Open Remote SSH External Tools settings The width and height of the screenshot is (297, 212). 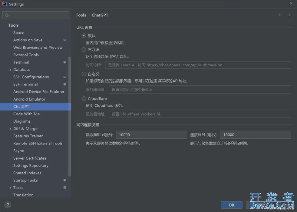click(x=38, y=143)
